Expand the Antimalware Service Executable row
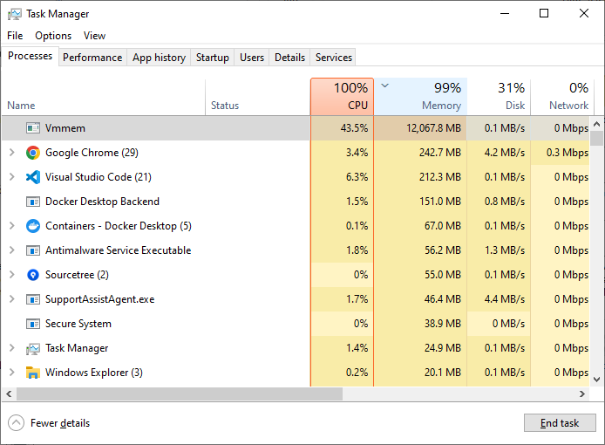This screenshot has width=605, height=445. tap(12, 250)
